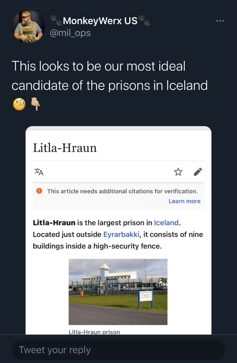Screen dimensions: 237x363
Task: Open the three-dot more options menu
Action: click(x=220, y=21)
